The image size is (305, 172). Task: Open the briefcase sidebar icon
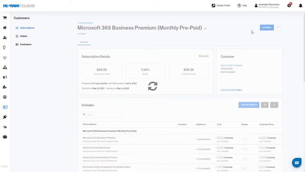5,137
